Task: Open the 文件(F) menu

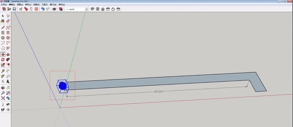Action: point(4,5)
